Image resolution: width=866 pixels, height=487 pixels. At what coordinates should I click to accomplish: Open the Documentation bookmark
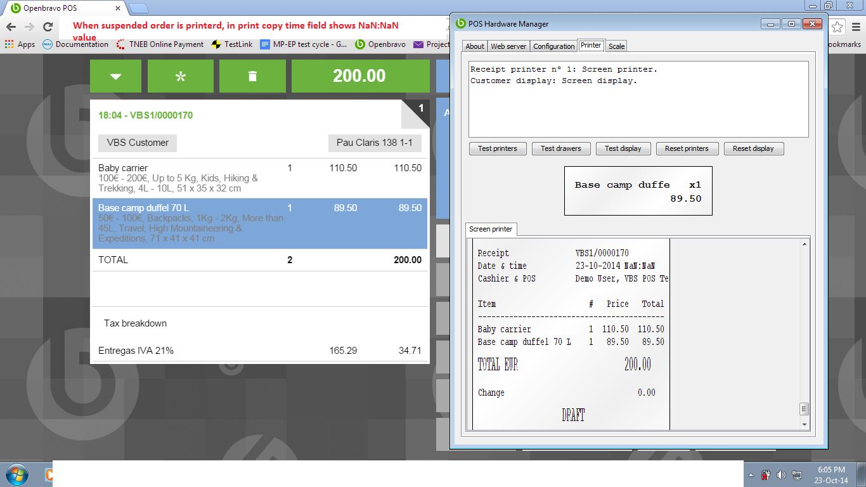coord(75,44)
